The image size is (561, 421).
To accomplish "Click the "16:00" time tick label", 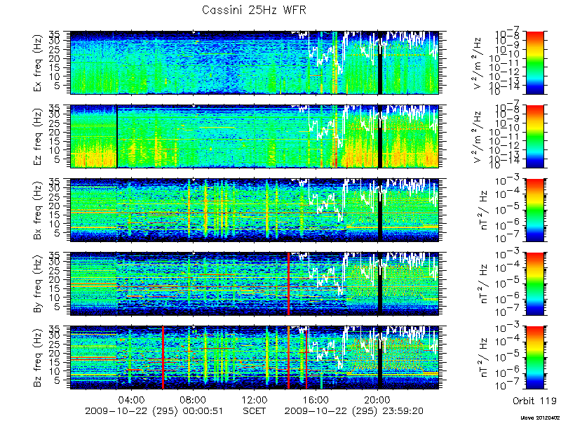I will [316, 399].
